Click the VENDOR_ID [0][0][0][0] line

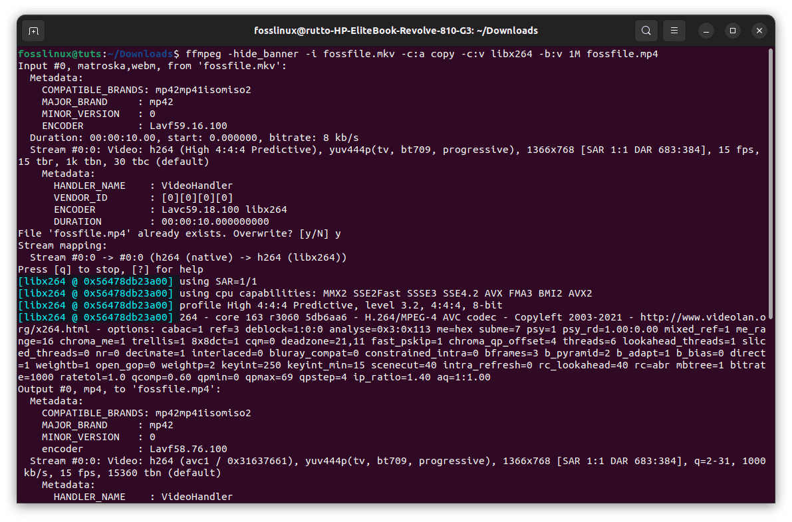[x=143, y=197]
